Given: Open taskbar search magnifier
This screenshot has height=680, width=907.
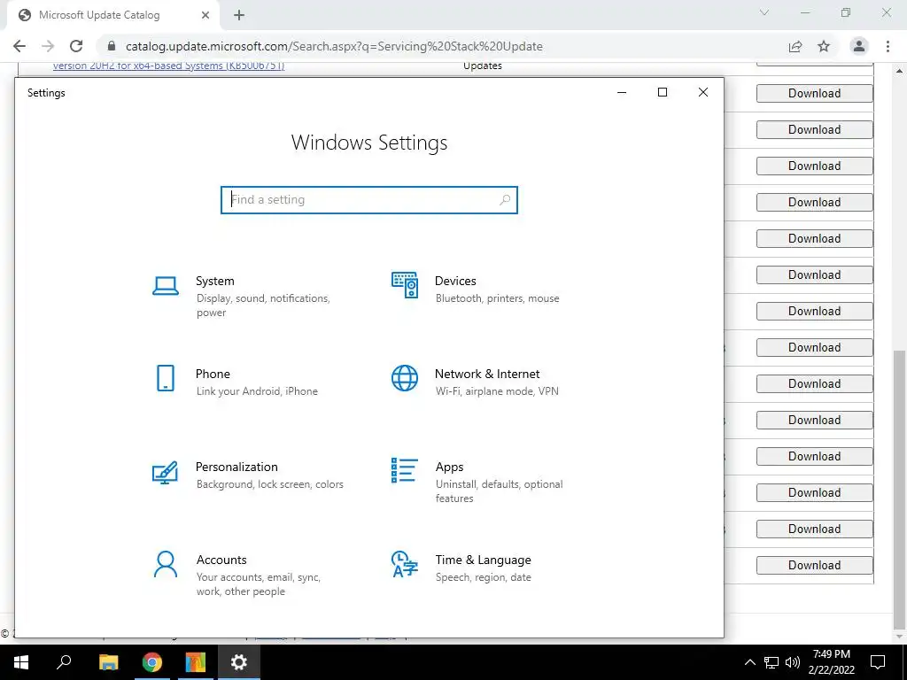Looking at the screenshot, I should [64, 662].
